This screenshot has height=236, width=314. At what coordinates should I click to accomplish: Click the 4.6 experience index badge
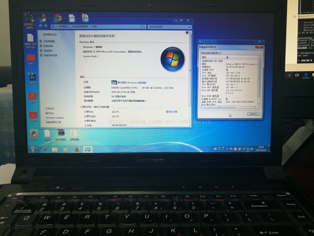(x=114, y=83)
